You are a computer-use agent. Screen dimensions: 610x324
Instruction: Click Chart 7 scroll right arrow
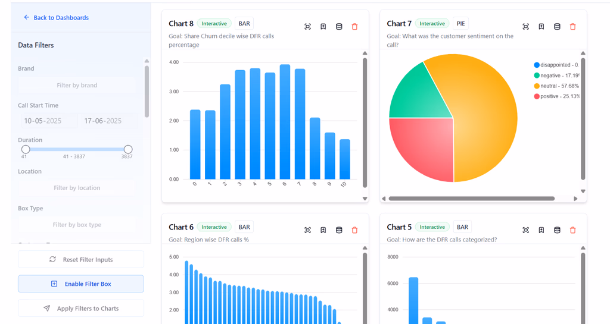575,199
